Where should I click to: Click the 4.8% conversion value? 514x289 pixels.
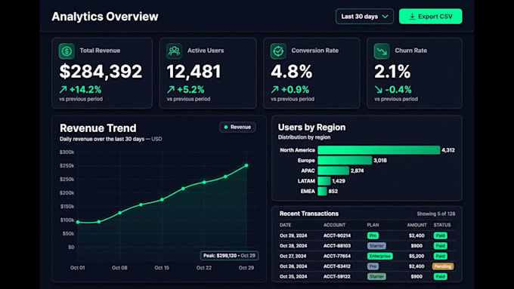click(x=292, y=72)
